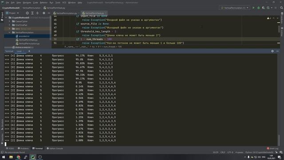Viewport: 284px width, 160px height.
Task: Expand the OneTimePad folder
Action: [9, 25]
